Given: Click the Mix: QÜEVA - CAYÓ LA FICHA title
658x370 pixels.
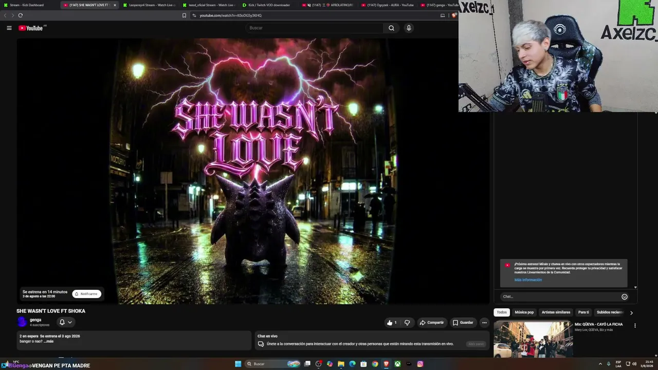Looking at the screenshot, I should (x=598, y=324).
